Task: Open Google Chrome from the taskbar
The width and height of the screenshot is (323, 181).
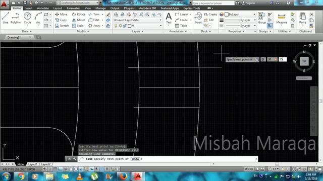Action: 21,176
